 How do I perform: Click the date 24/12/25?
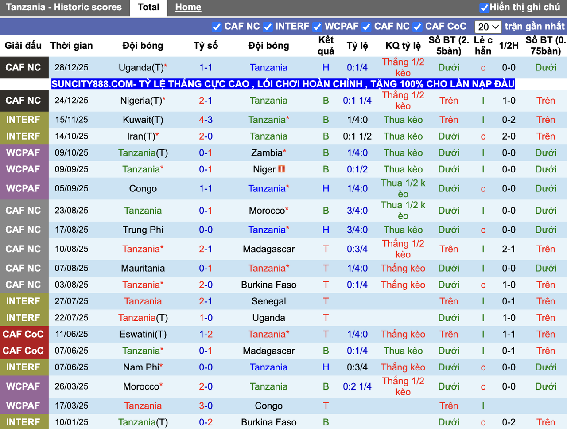(71, 101)
